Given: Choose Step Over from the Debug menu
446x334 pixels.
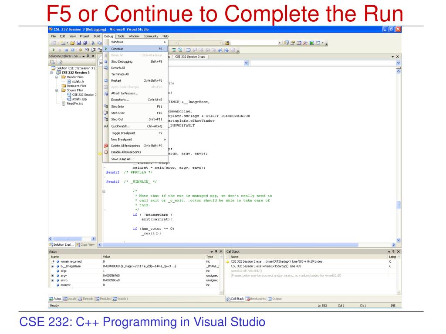Looking at the screenshot, I should pos(135,113).
